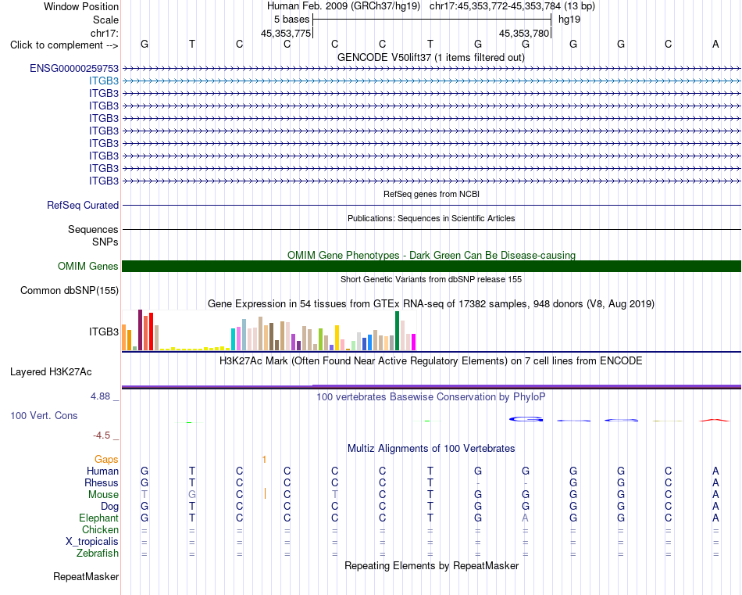Open the RefSeq Curated track label
The height and width of the screenshot is (595, 742).
[x=82, y=205]
